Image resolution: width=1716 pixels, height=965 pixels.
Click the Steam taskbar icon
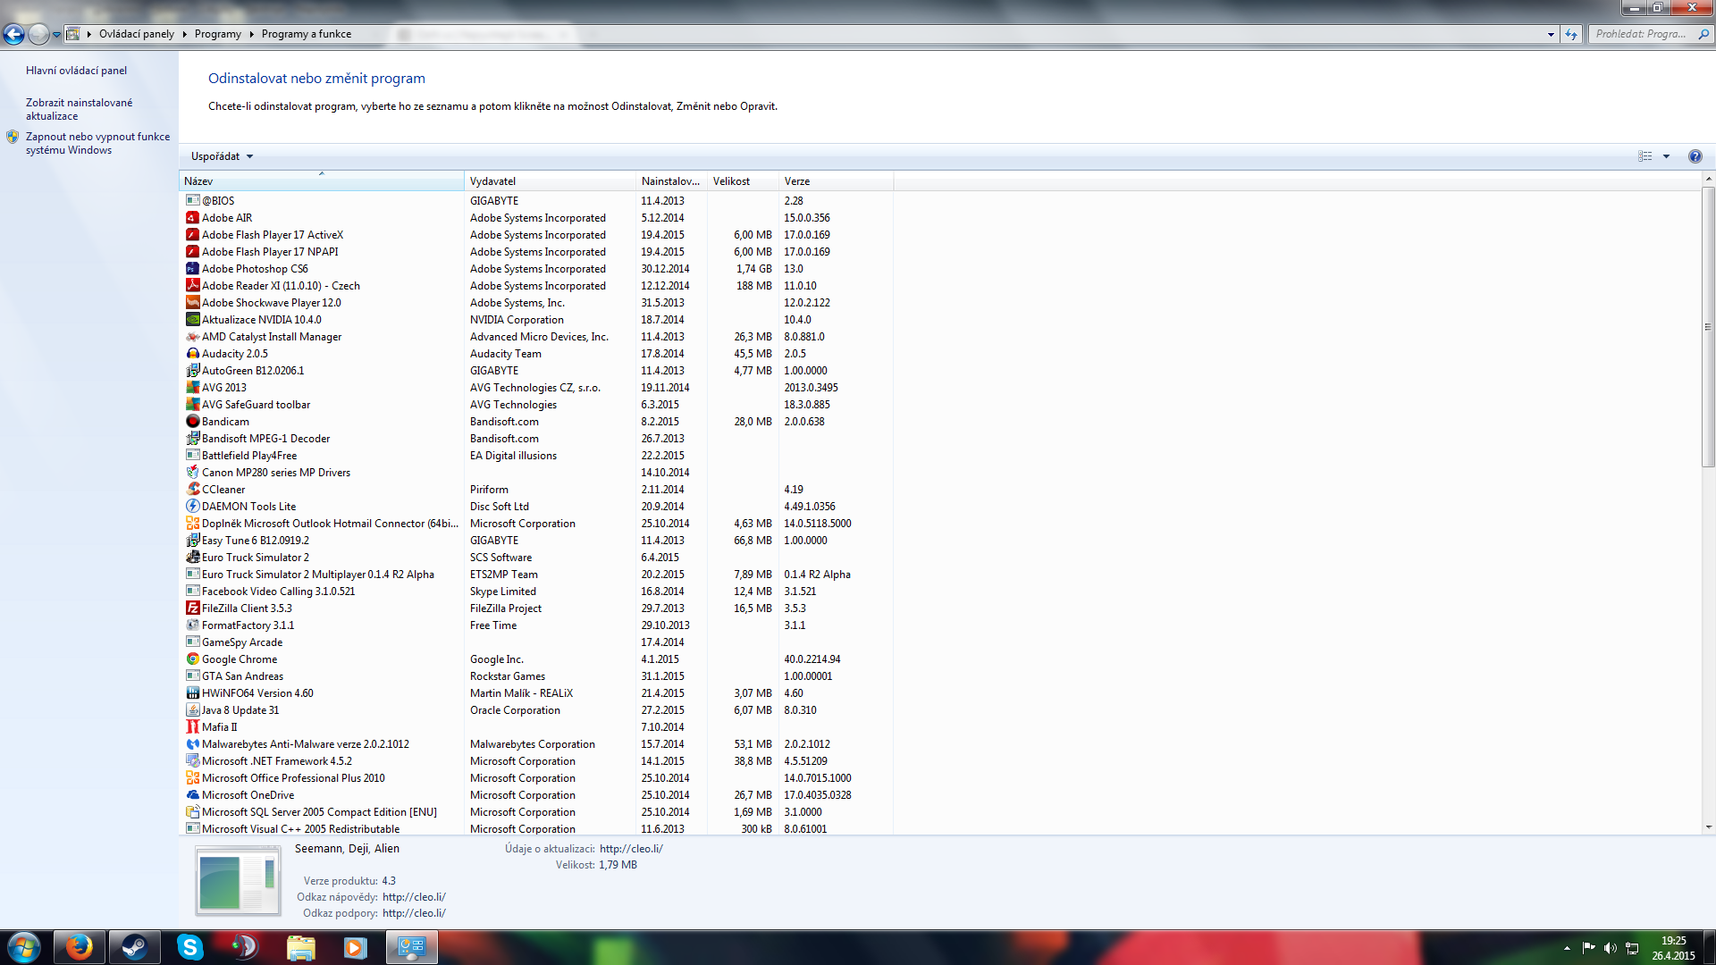coord(135,947)
